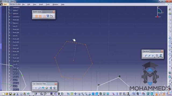Viewport: 172px width, 96px height.
Task: Select Point.105 in the specification tree
Action: tap(16, 39)
